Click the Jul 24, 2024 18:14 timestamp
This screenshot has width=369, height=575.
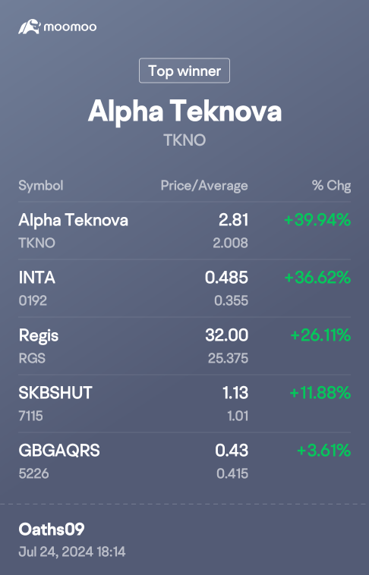pos(72,552)
